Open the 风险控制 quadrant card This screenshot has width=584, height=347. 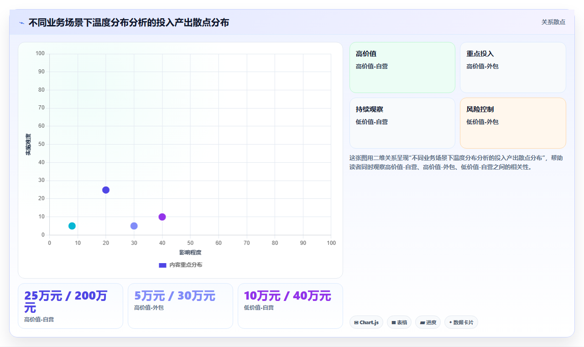coord(513,123)
